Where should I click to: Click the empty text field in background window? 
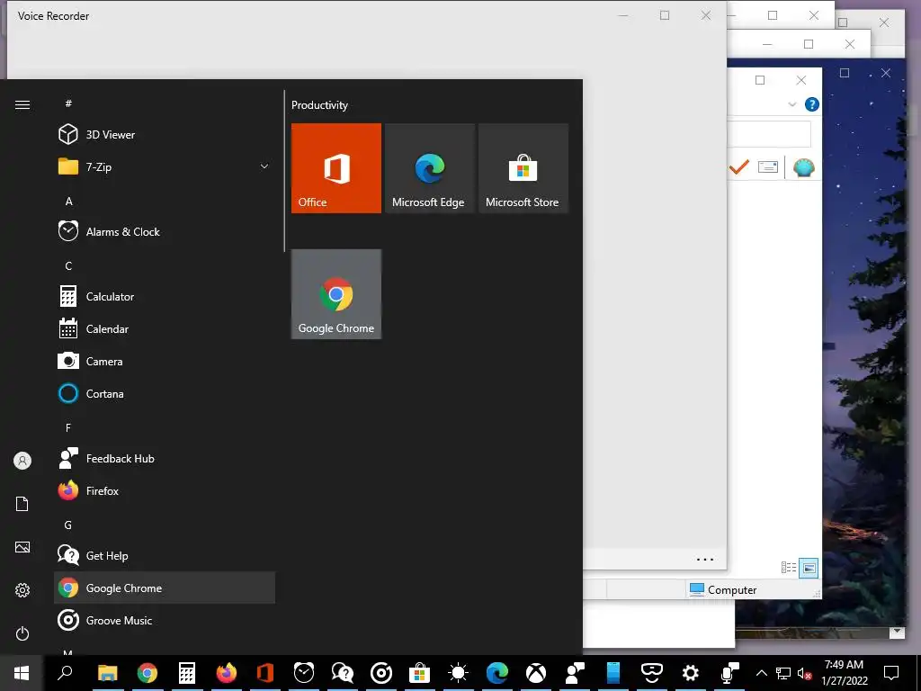(769, 135)
